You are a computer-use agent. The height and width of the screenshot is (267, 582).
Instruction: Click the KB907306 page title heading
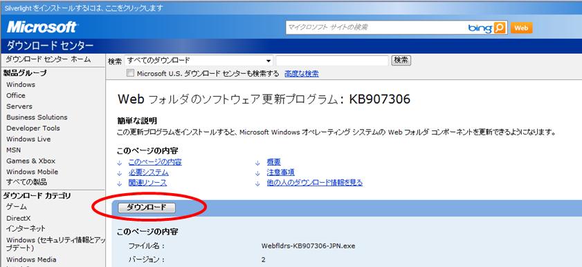(x=264, y=99)
